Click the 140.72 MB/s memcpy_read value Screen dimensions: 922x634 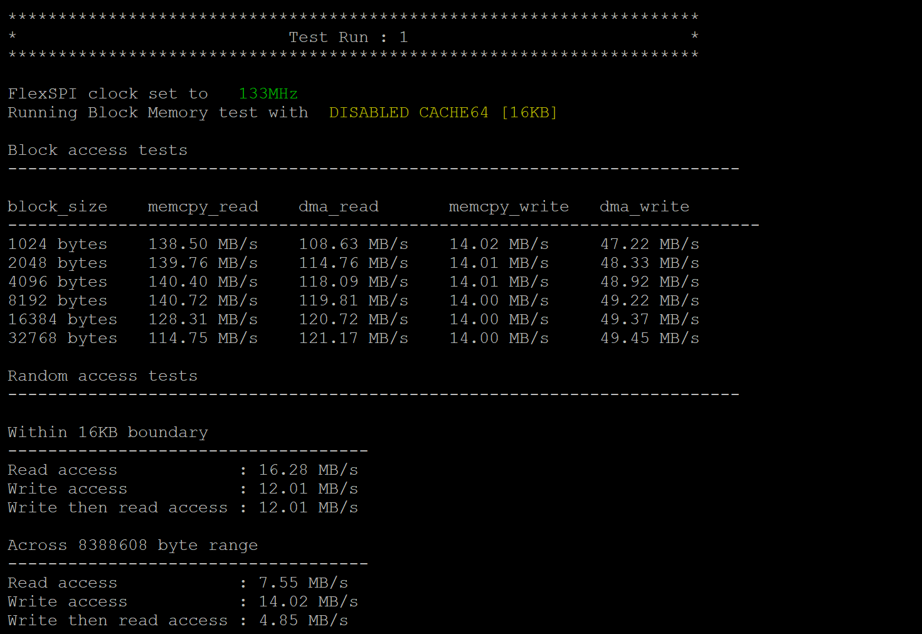[x=203, y=300]
